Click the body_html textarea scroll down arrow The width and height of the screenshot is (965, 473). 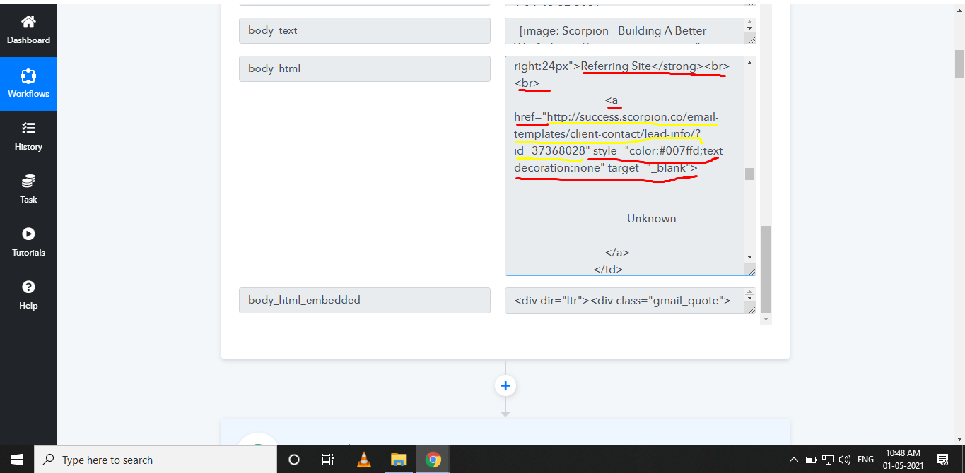point(749,257)
